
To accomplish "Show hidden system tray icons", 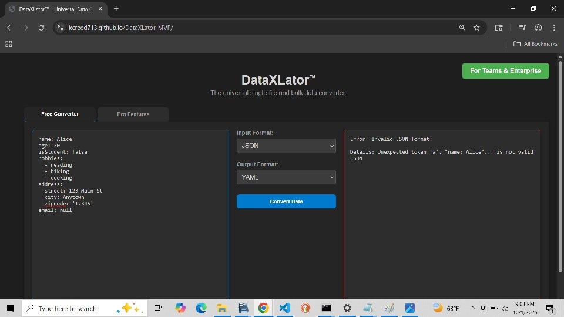I will pos(472,308).
